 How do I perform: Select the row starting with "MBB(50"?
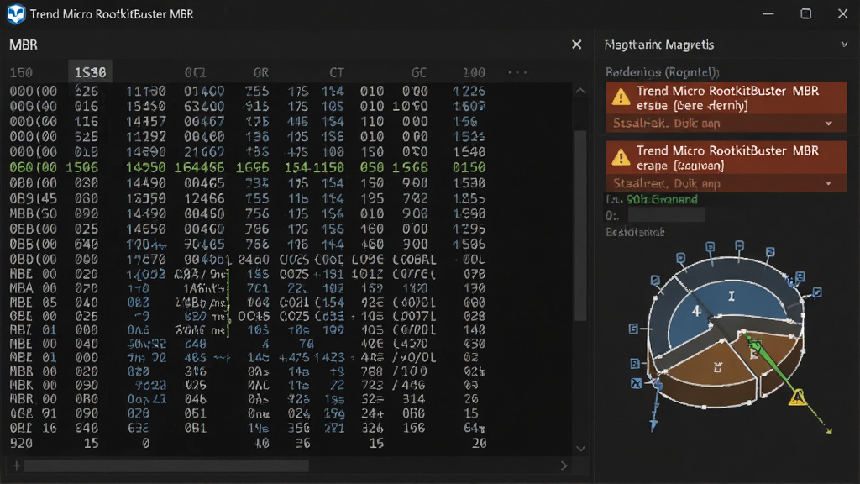click(248, 213)
